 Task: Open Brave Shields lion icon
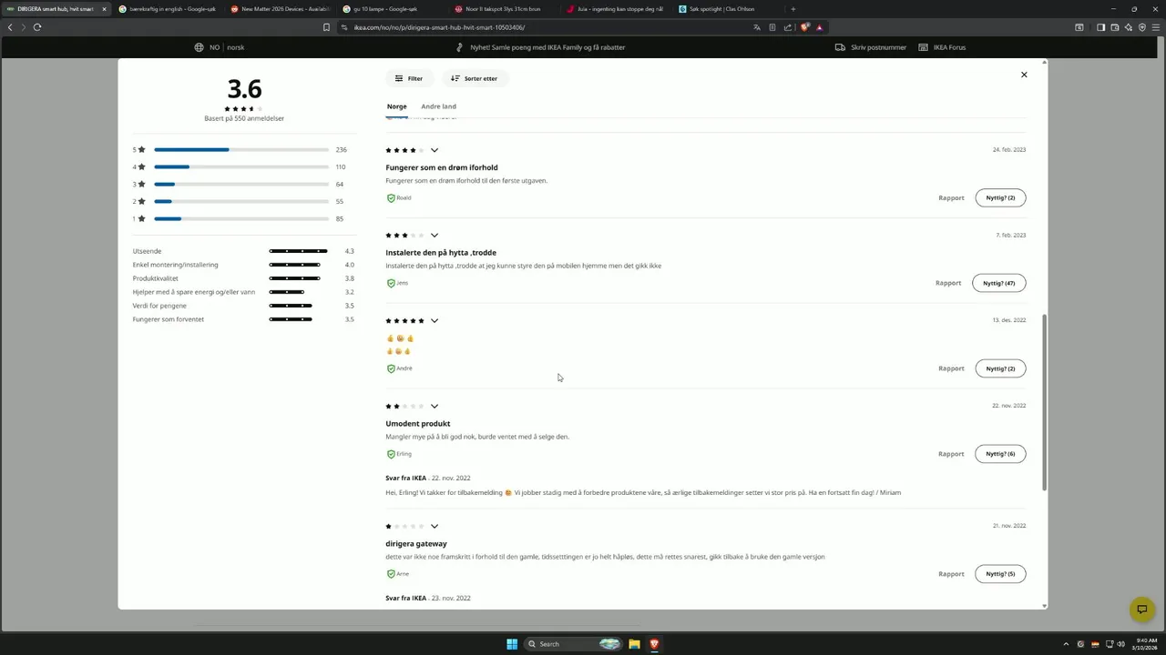[804, 27]
